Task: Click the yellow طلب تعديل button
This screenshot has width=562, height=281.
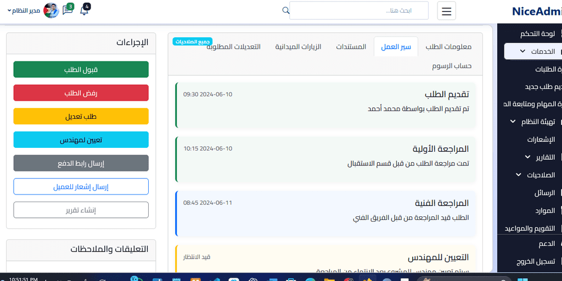Action: tap(81, 116)
